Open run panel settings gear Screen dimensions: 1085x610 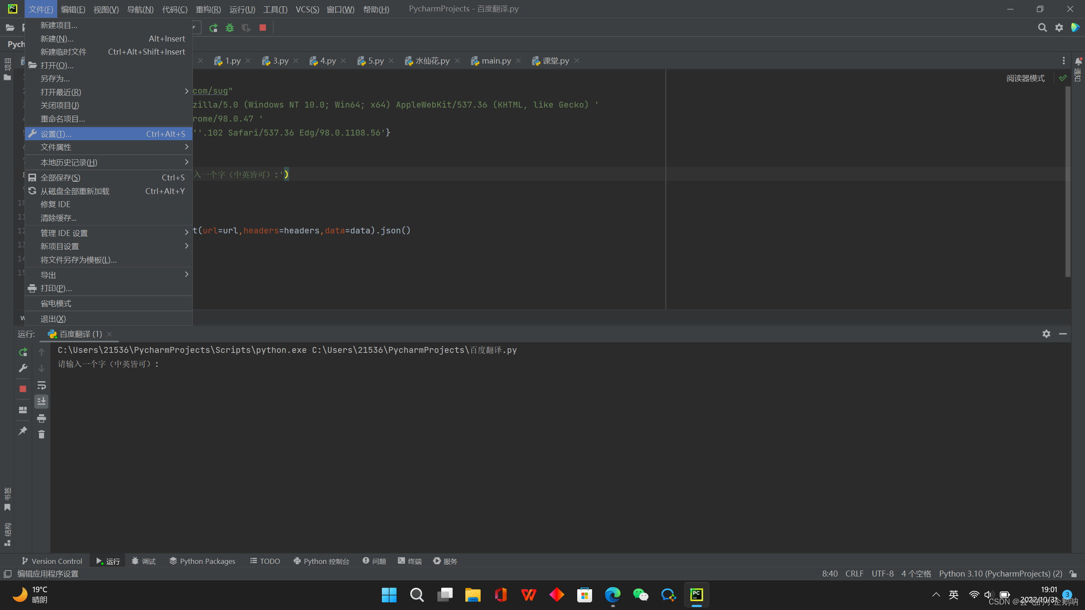tap(1046, 334)
